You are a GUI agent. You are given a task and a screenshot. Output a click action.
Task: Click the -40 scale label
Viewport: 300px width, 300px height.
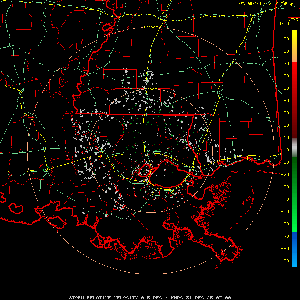click(285, 199)
